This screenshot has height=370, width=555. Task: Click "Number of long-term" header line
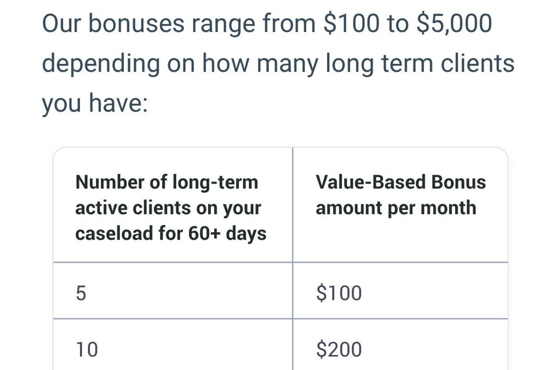click(166, 182)
